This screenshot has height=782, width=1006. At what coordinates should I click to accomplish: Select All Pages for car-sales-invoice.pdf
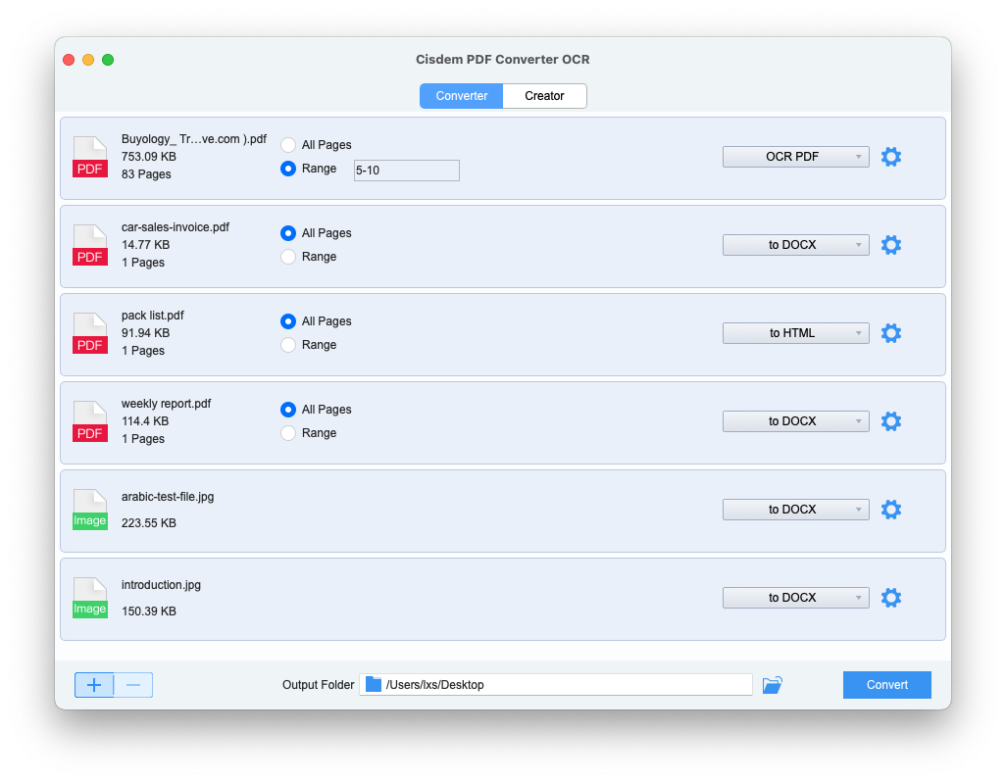[x=288, y=233]
